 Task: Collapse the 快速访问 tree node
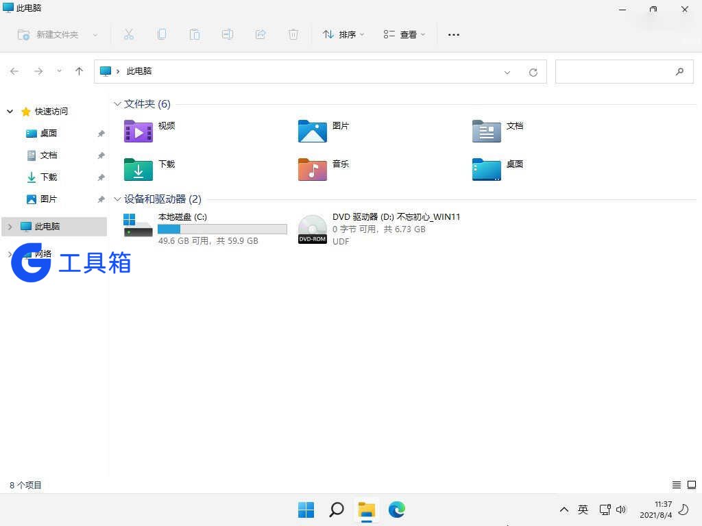(x=10, y=111)
